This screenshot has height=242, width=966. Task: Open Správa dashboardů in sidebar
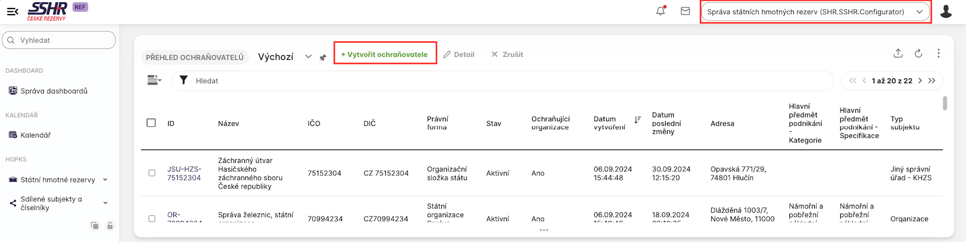[x=54, y=91]
